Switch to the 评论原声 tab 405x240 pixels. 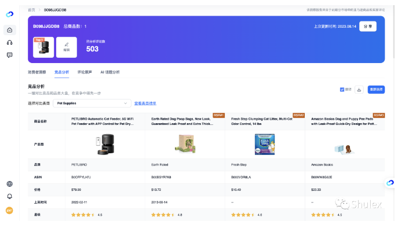pyautogui.click(x=85, y=72)
